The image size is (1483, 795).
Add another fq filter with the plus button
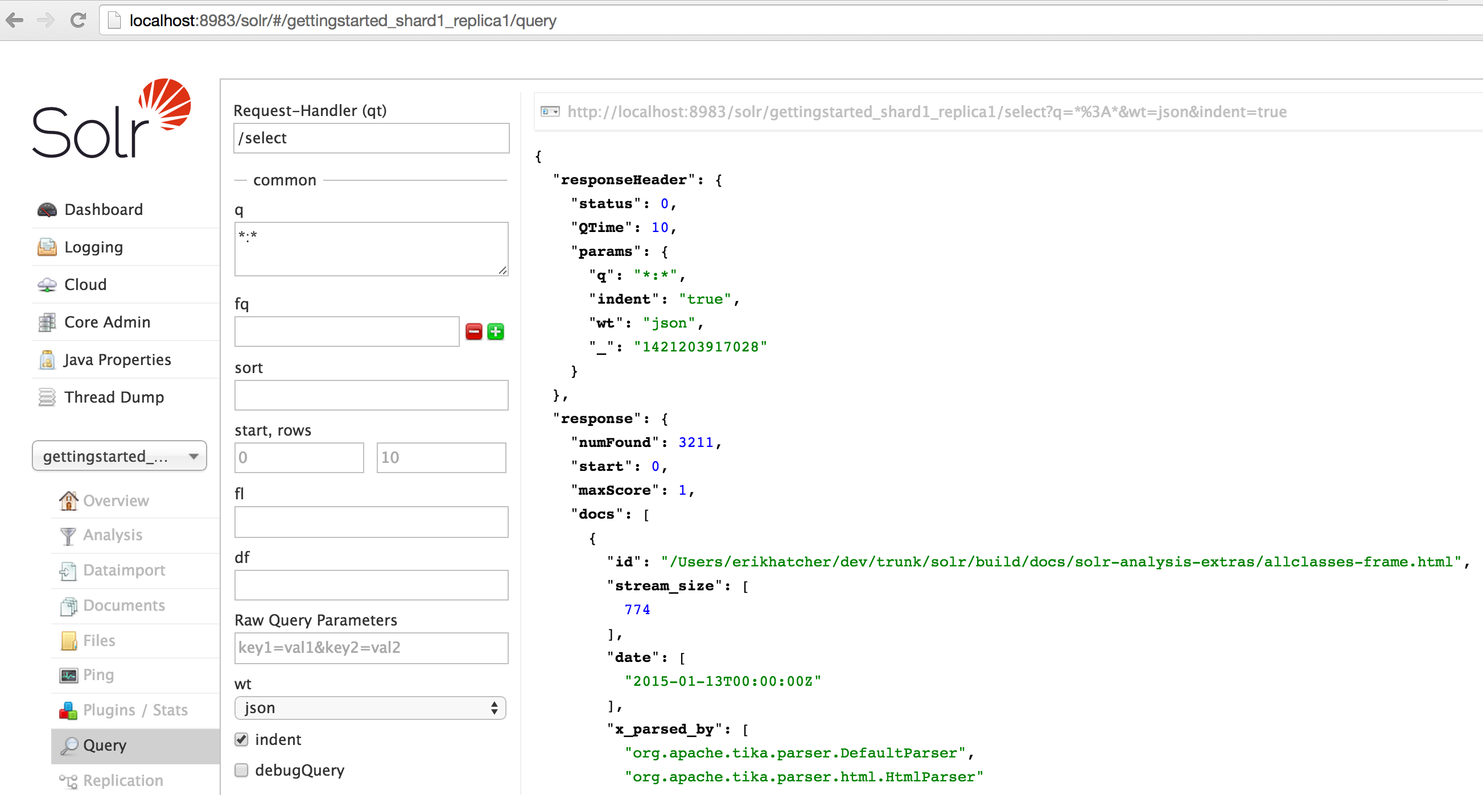496,332
